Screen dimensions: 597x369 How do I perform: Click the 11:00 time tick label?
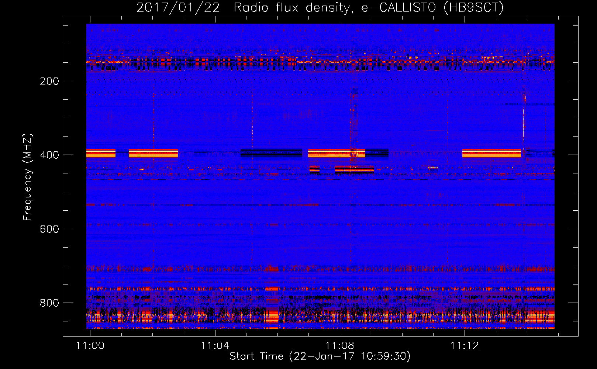tap(90, 345)
